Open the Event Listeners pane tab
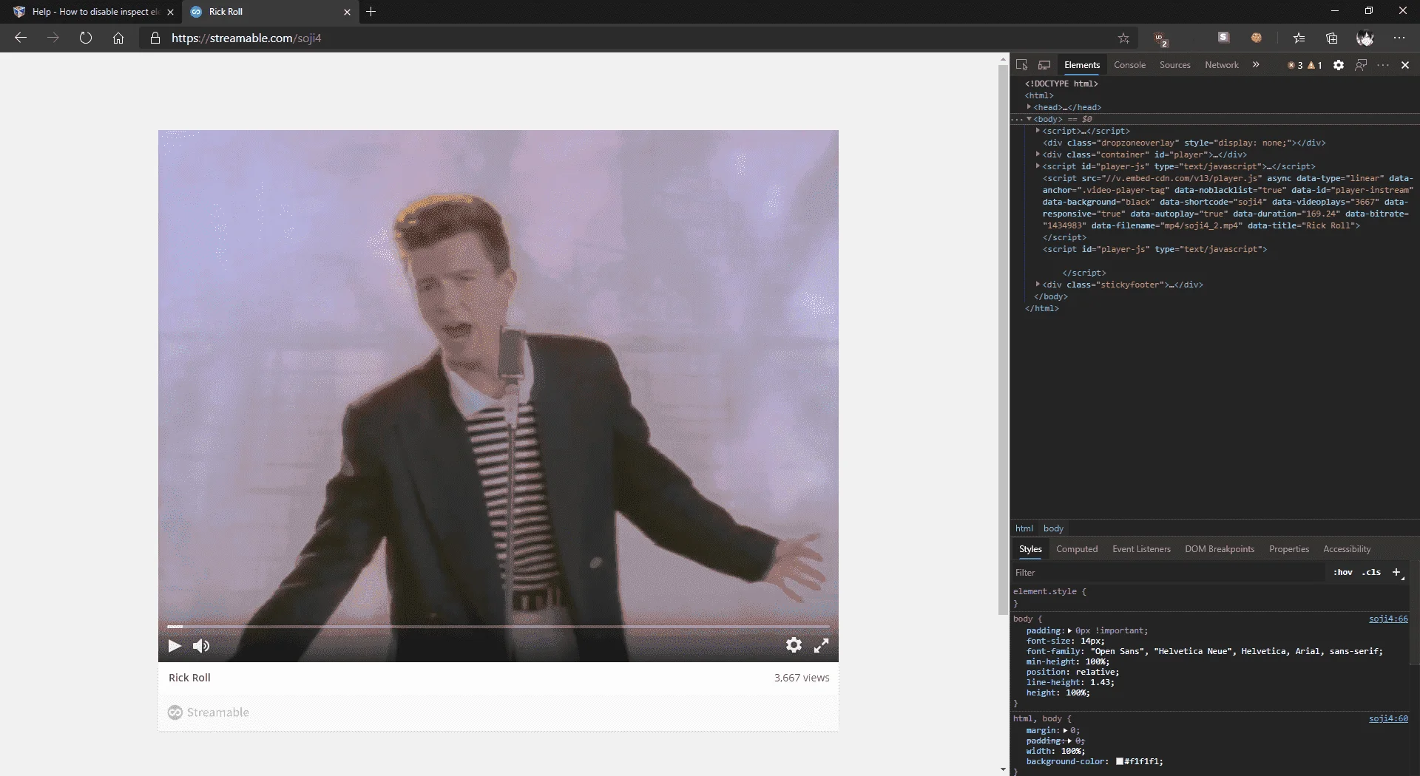1420x776 pixels. 1141,549
